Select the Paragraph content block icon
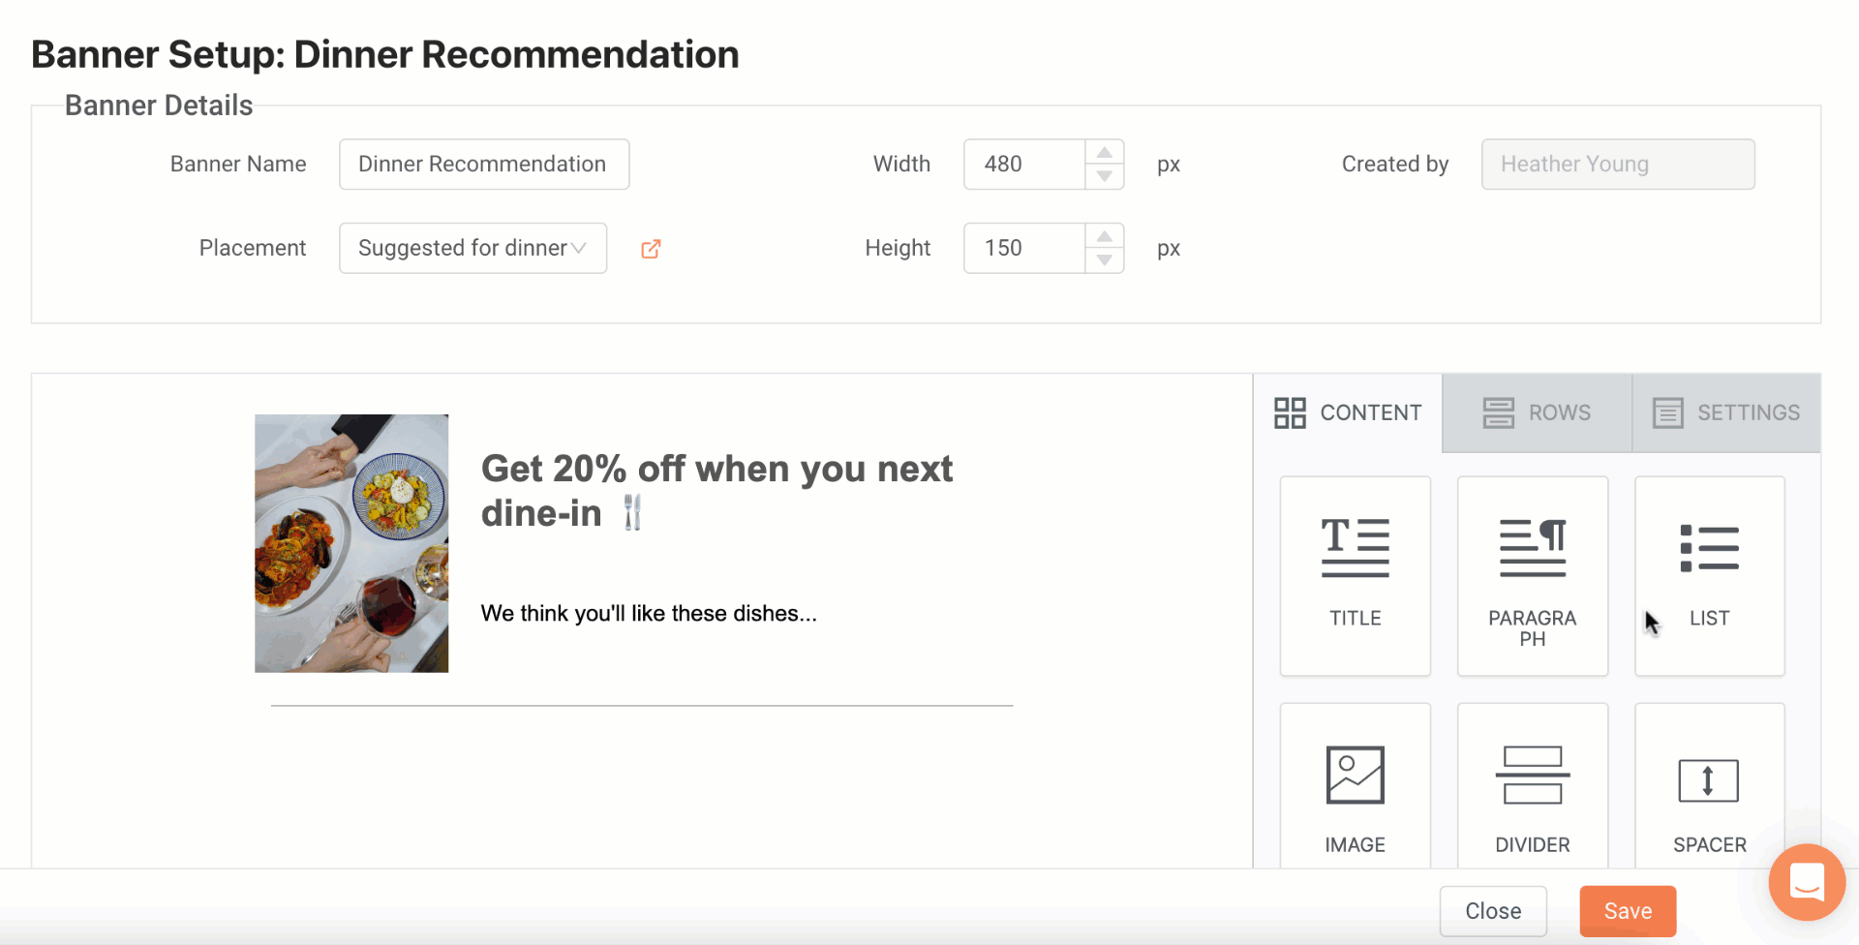 click(x=1533, y=548)
